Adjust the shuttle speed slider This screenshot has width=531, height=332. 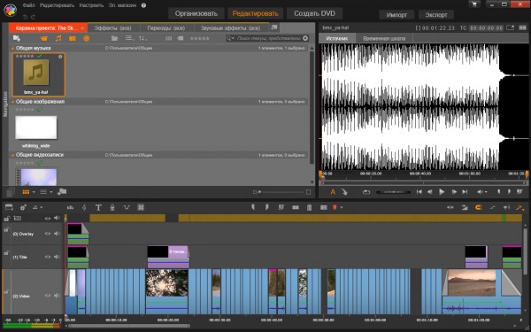[393, 192]
